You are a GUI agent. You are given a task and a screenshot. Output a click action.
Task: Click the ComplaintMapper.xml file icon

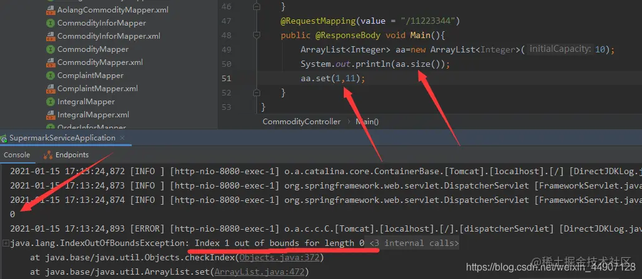[51, 89]
